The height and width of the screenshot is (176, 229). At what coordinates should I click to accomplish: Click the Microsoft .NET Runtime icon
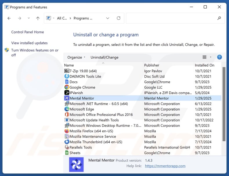67,104
